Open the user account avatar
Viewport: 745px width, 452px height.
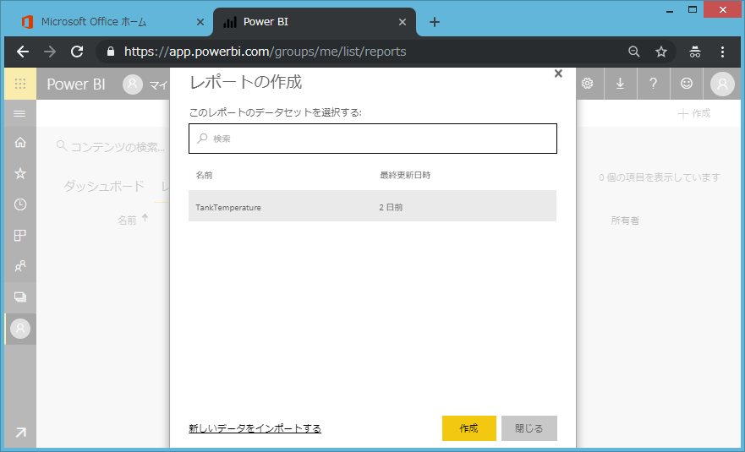(722, 84)
